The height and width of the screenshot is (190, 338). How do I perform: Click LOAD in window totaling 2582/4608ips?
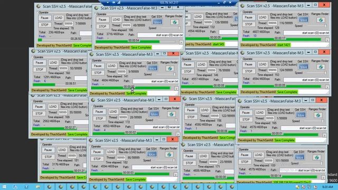coord(53,107)
